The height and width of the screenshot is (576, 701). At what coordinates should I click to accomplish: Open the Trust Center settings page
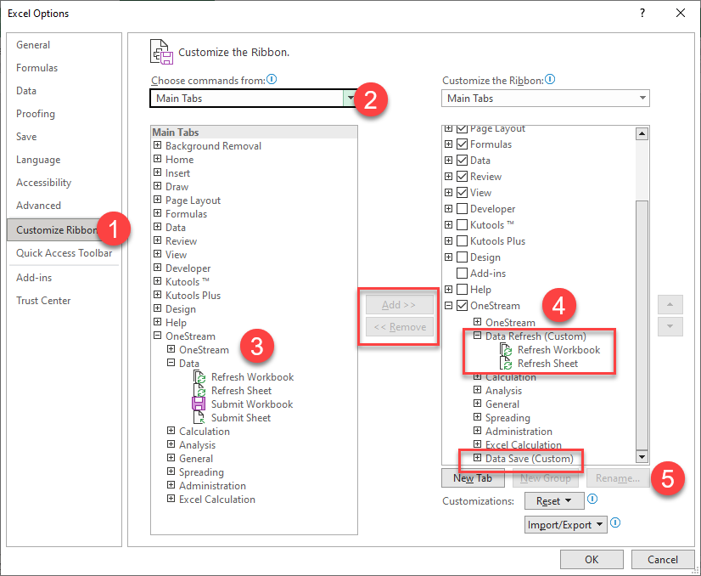tap(43, 300)
